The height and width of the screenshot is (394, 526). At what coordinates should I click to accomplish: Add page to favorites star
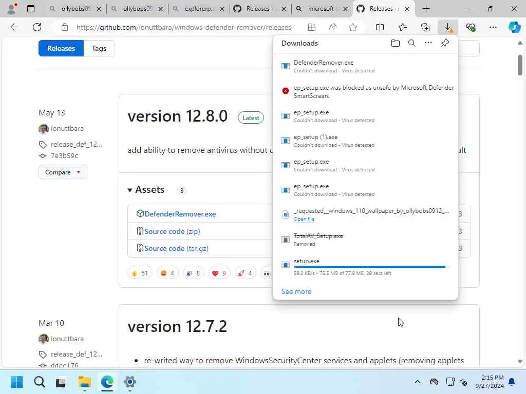pos(352,27)
